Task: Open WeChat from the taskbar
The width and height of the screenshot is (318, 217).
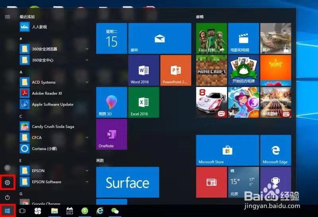Action: (115, 211)
